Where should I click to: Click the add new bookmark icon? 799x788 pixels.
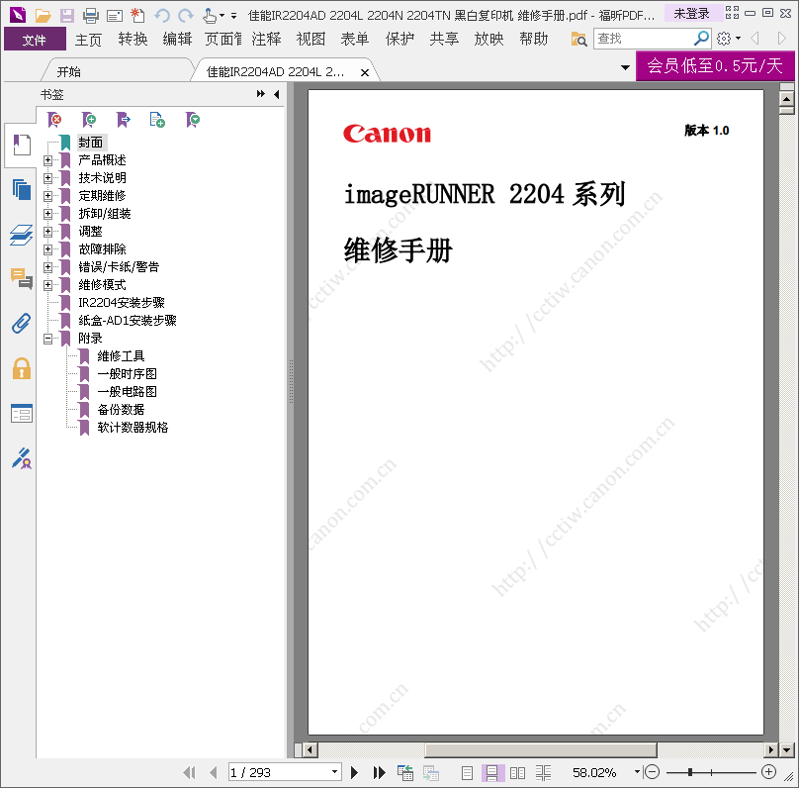pyautogui.click(x=89, y=120)
